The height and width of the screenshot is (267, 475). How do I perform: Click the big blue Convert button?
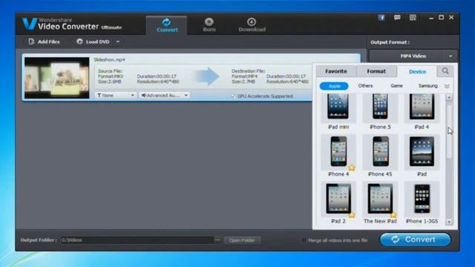pyautogui.click(x=416, y=240)
